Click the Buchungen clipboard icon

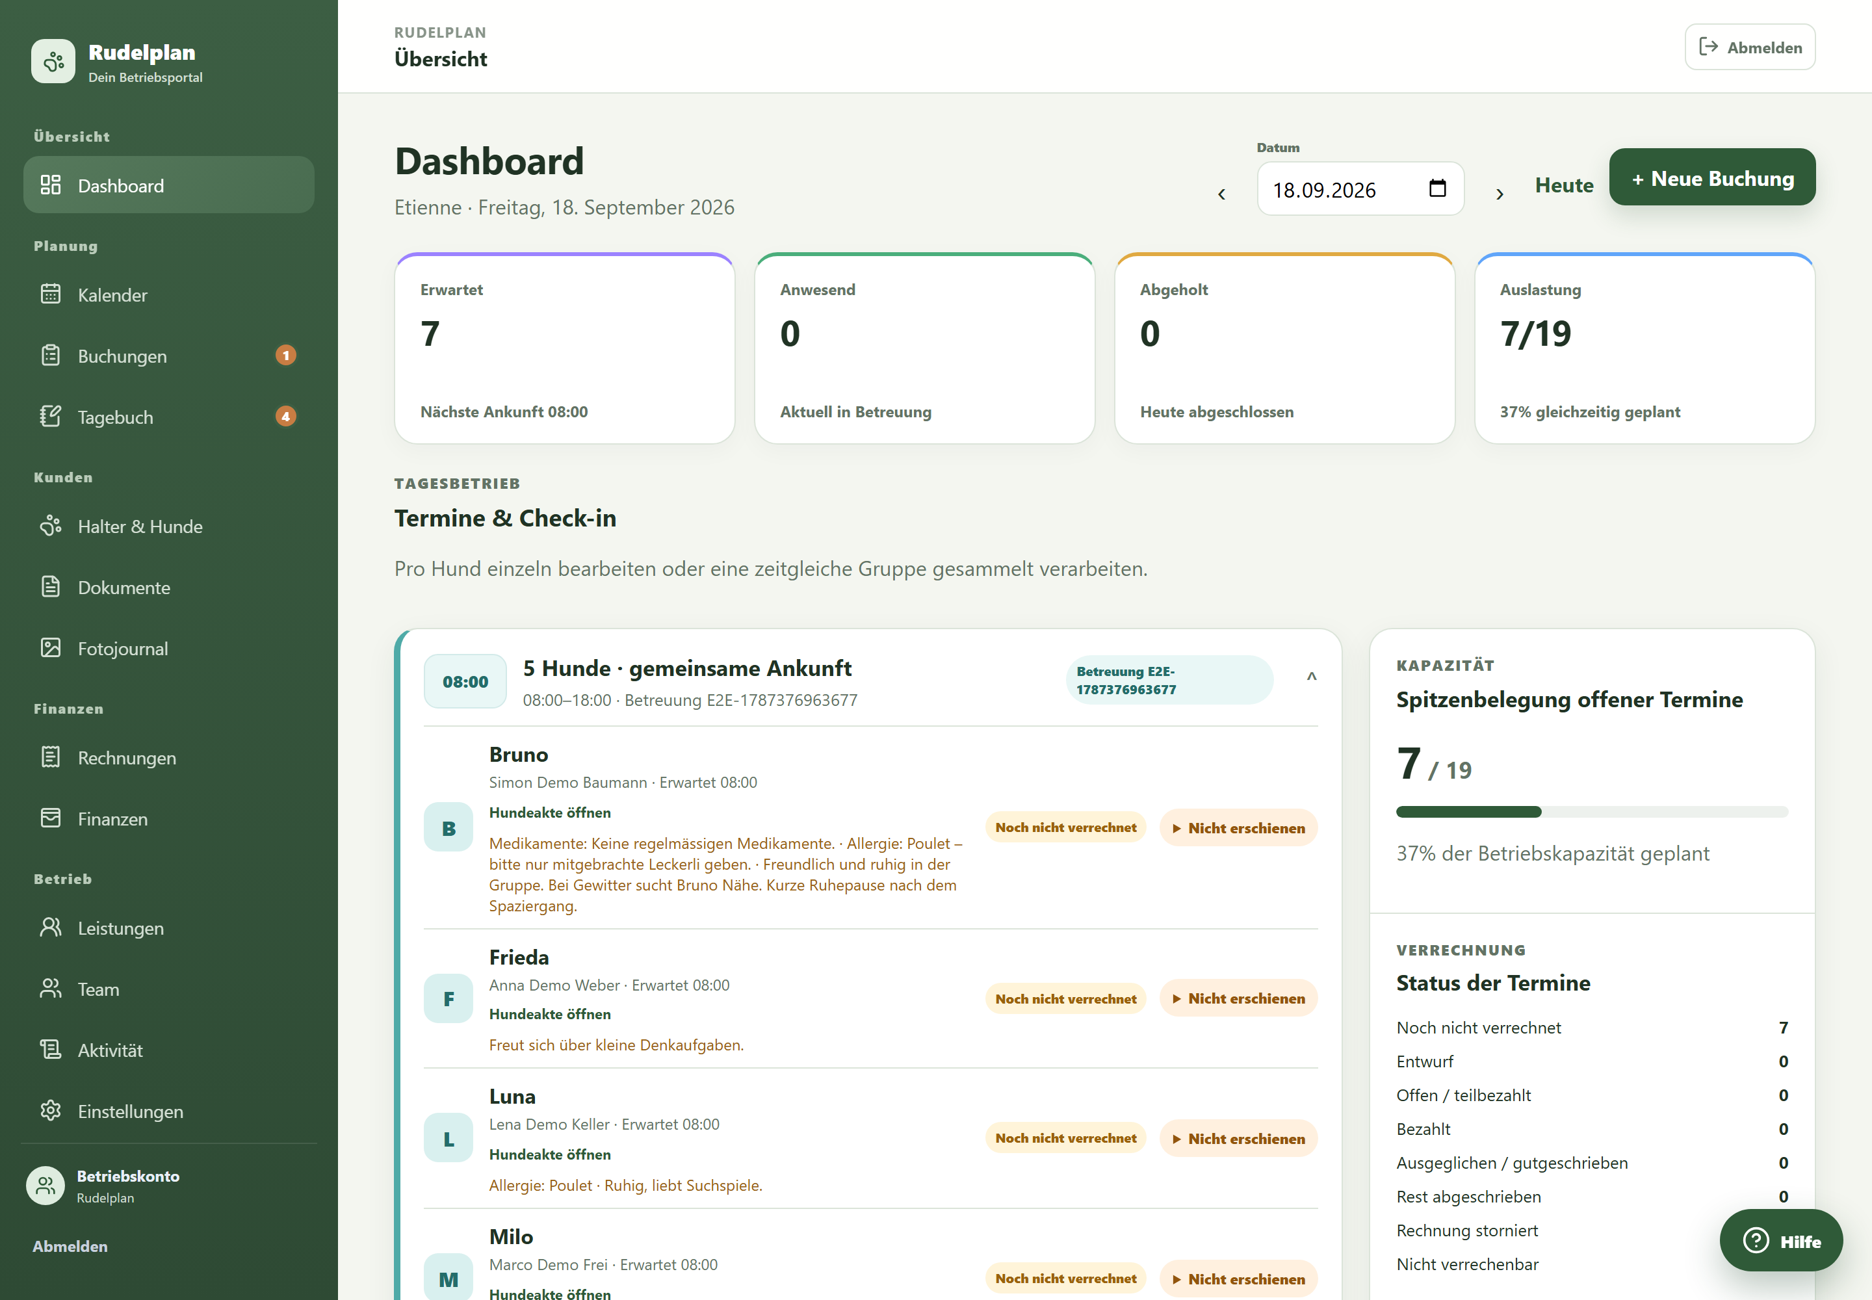(51, 355)
